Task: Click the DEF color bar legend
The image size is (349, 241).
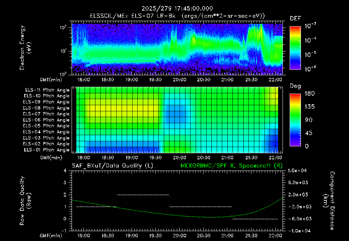Action: pyautogui.click(x=295, y=48)
